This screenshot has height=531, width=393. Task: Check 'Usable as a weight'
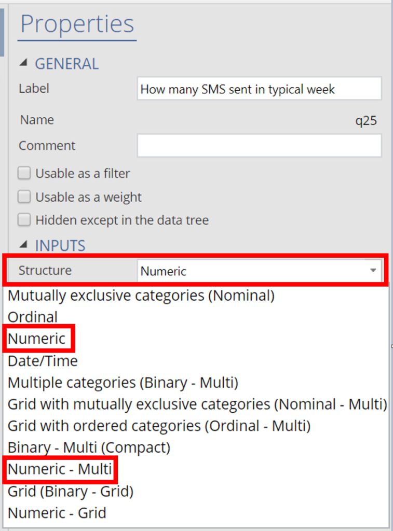point(24,197)
